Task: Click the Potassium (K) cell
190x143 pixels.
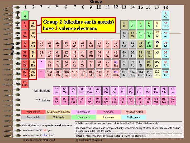Action: (x=25, y=44)
